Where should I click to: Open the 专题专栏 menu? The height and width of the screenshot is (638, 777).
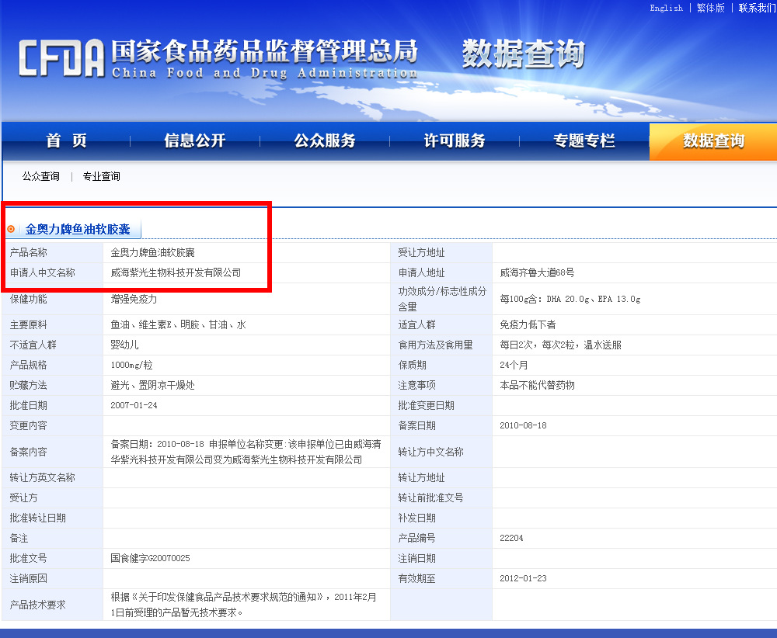(x=584, y=141)
